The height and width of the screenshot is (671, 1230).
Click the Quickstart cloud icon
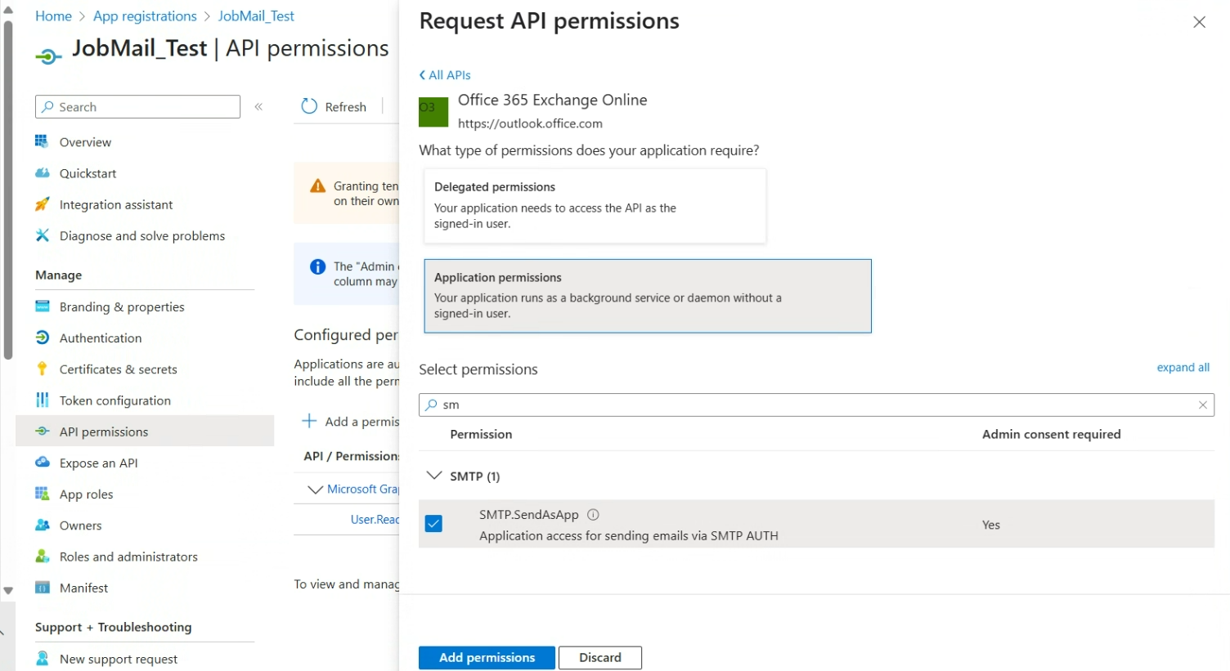(43, 173)
